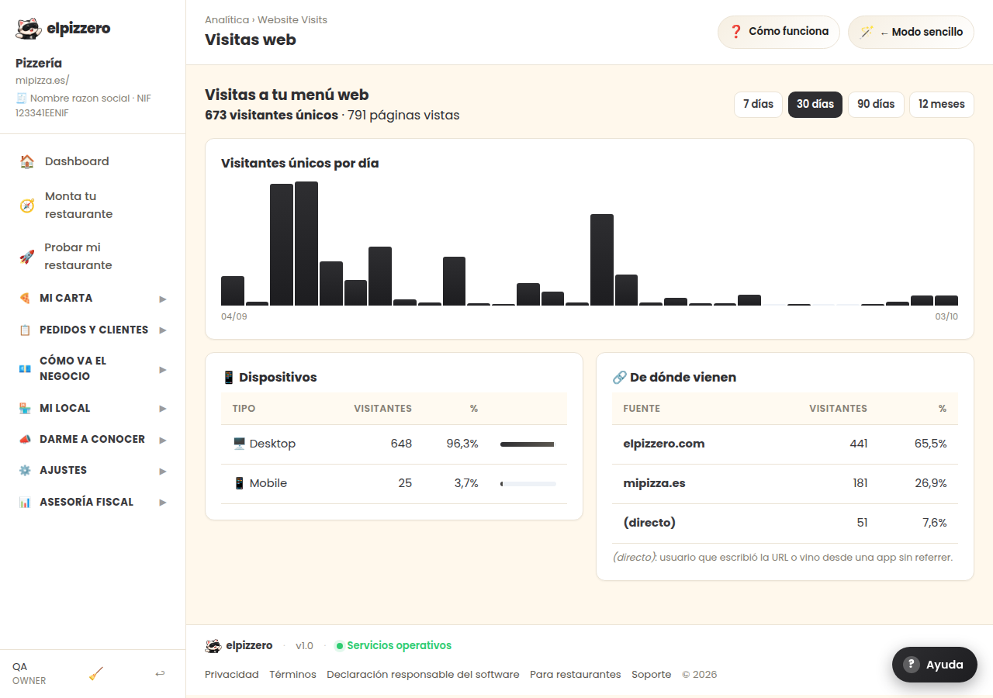
Task: Click the broom icon in sidebar footer
Action: [x=96, y=673]
